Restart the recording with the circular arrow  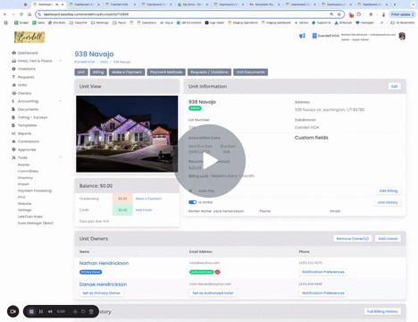point(83,311)
